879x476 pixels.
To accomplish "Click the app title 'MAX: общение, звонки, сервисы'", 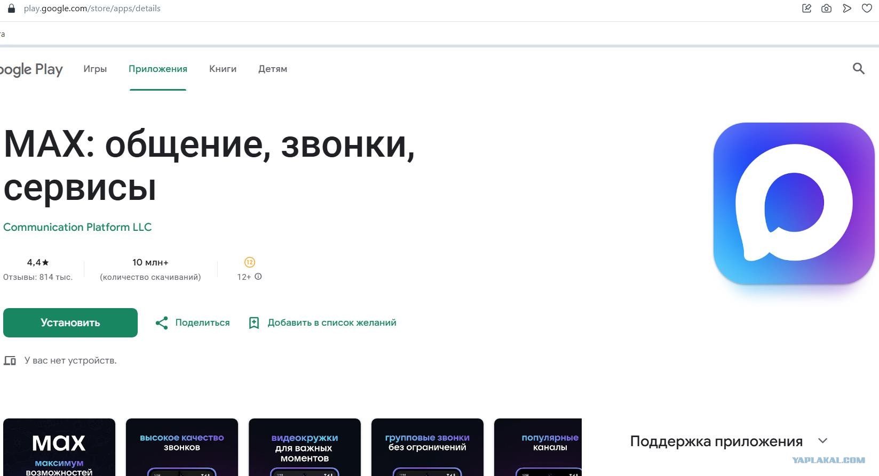I will click(x=209, y=165).
